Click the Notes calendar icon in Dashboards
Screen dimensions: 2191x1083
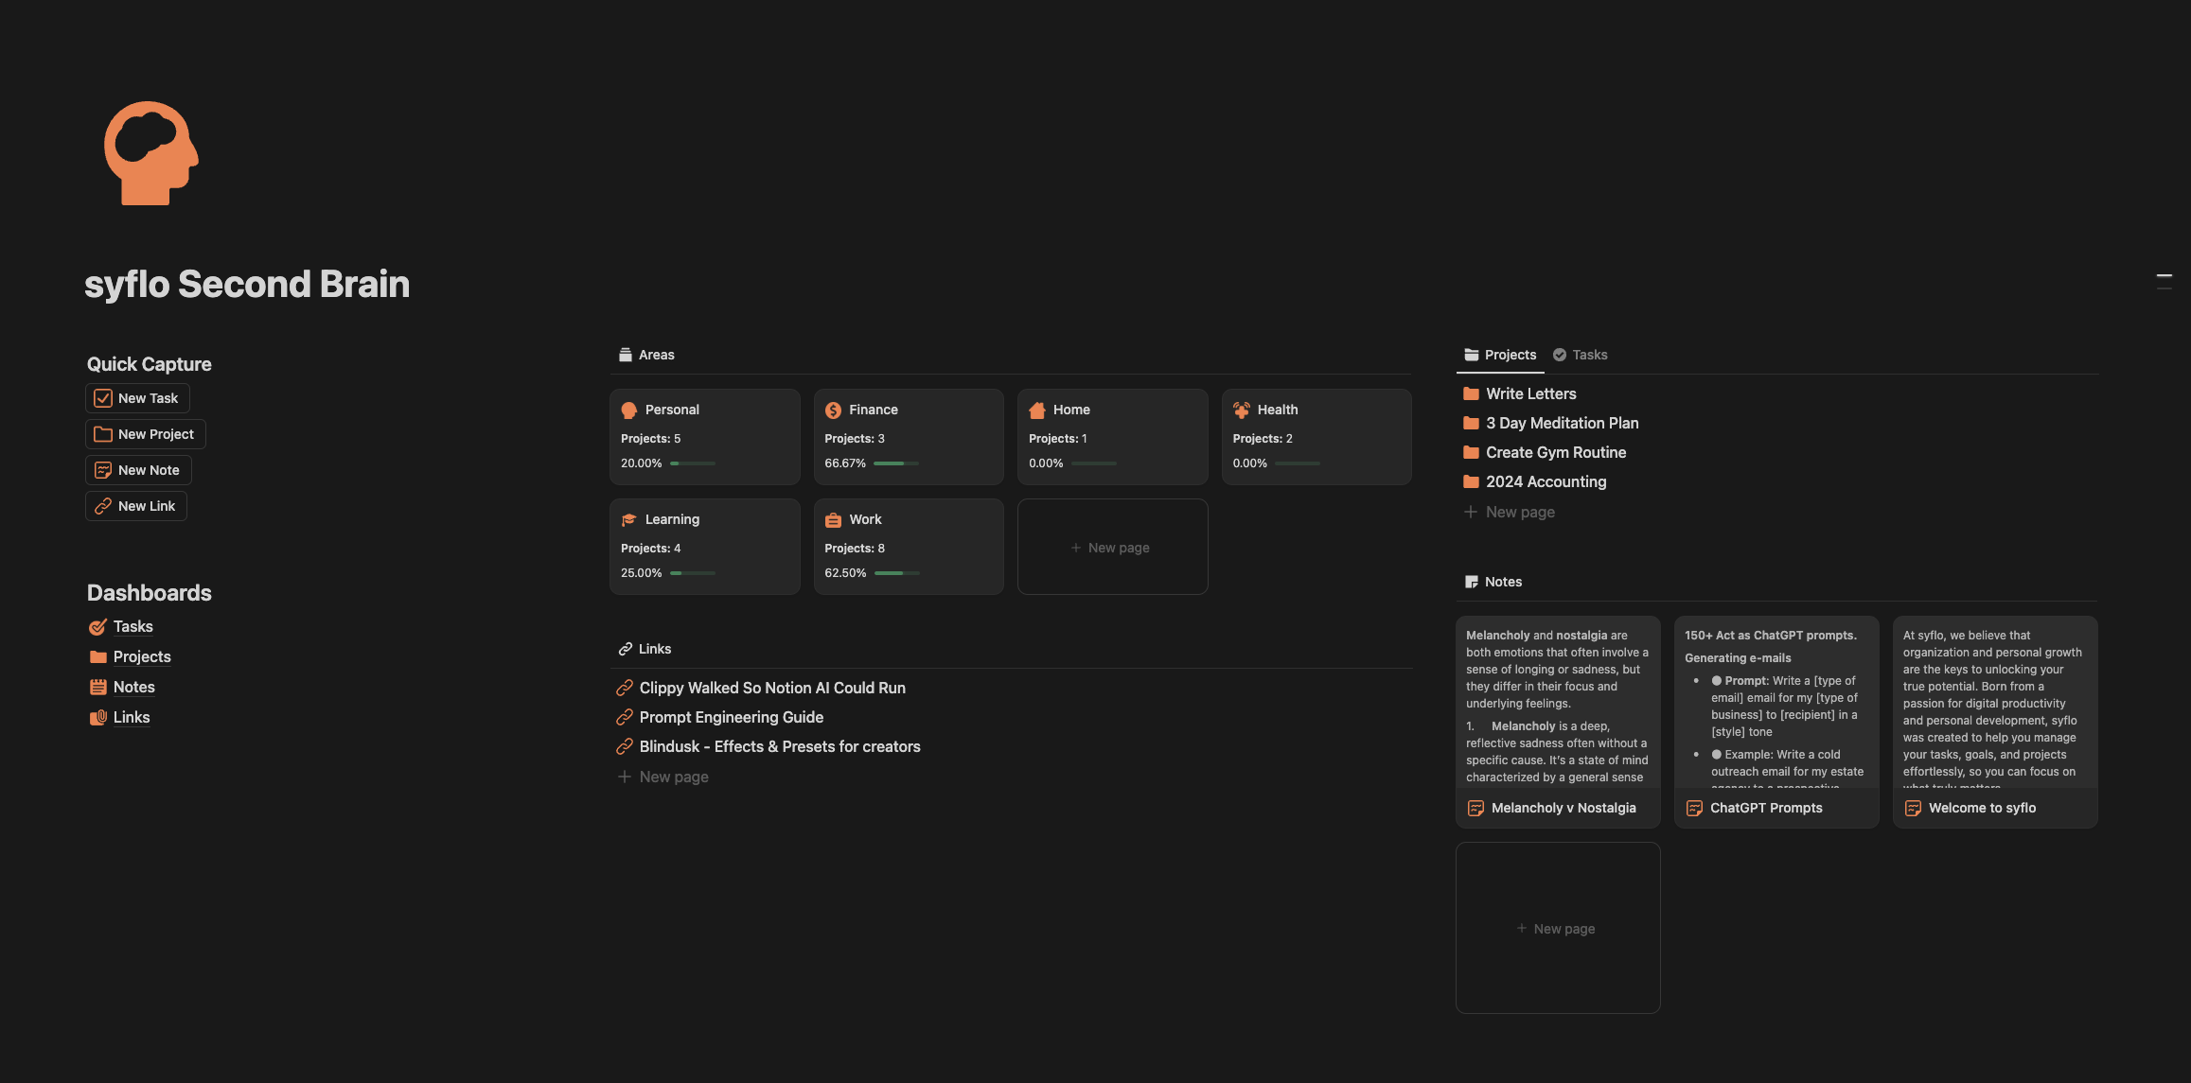97,688
